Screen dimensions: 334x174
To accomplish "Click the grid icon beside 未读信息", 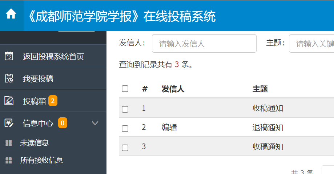I will 8,143.
